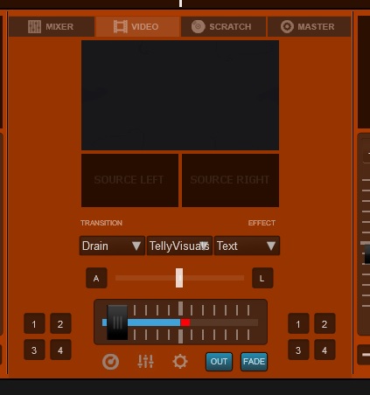
Task: Click the knob icon on MASTER tab
Action: coord(287,26)
